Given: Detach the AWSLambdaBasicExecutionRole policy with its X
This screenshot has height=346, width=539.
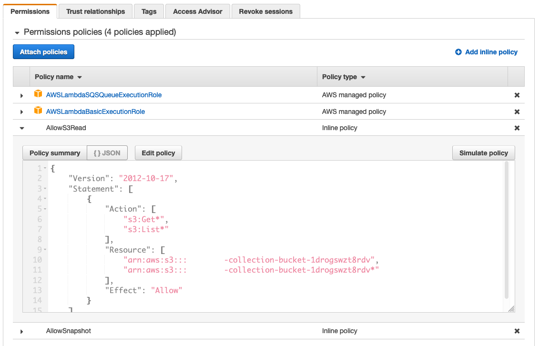Looking at the screenshot, I should [517, 112].
